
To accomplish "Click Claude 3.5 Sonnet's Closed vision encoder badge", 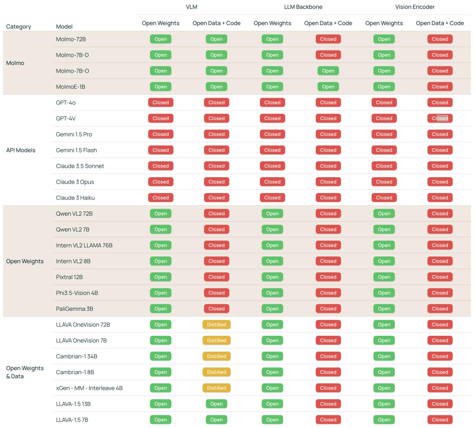I will click(x=384, y=166).
